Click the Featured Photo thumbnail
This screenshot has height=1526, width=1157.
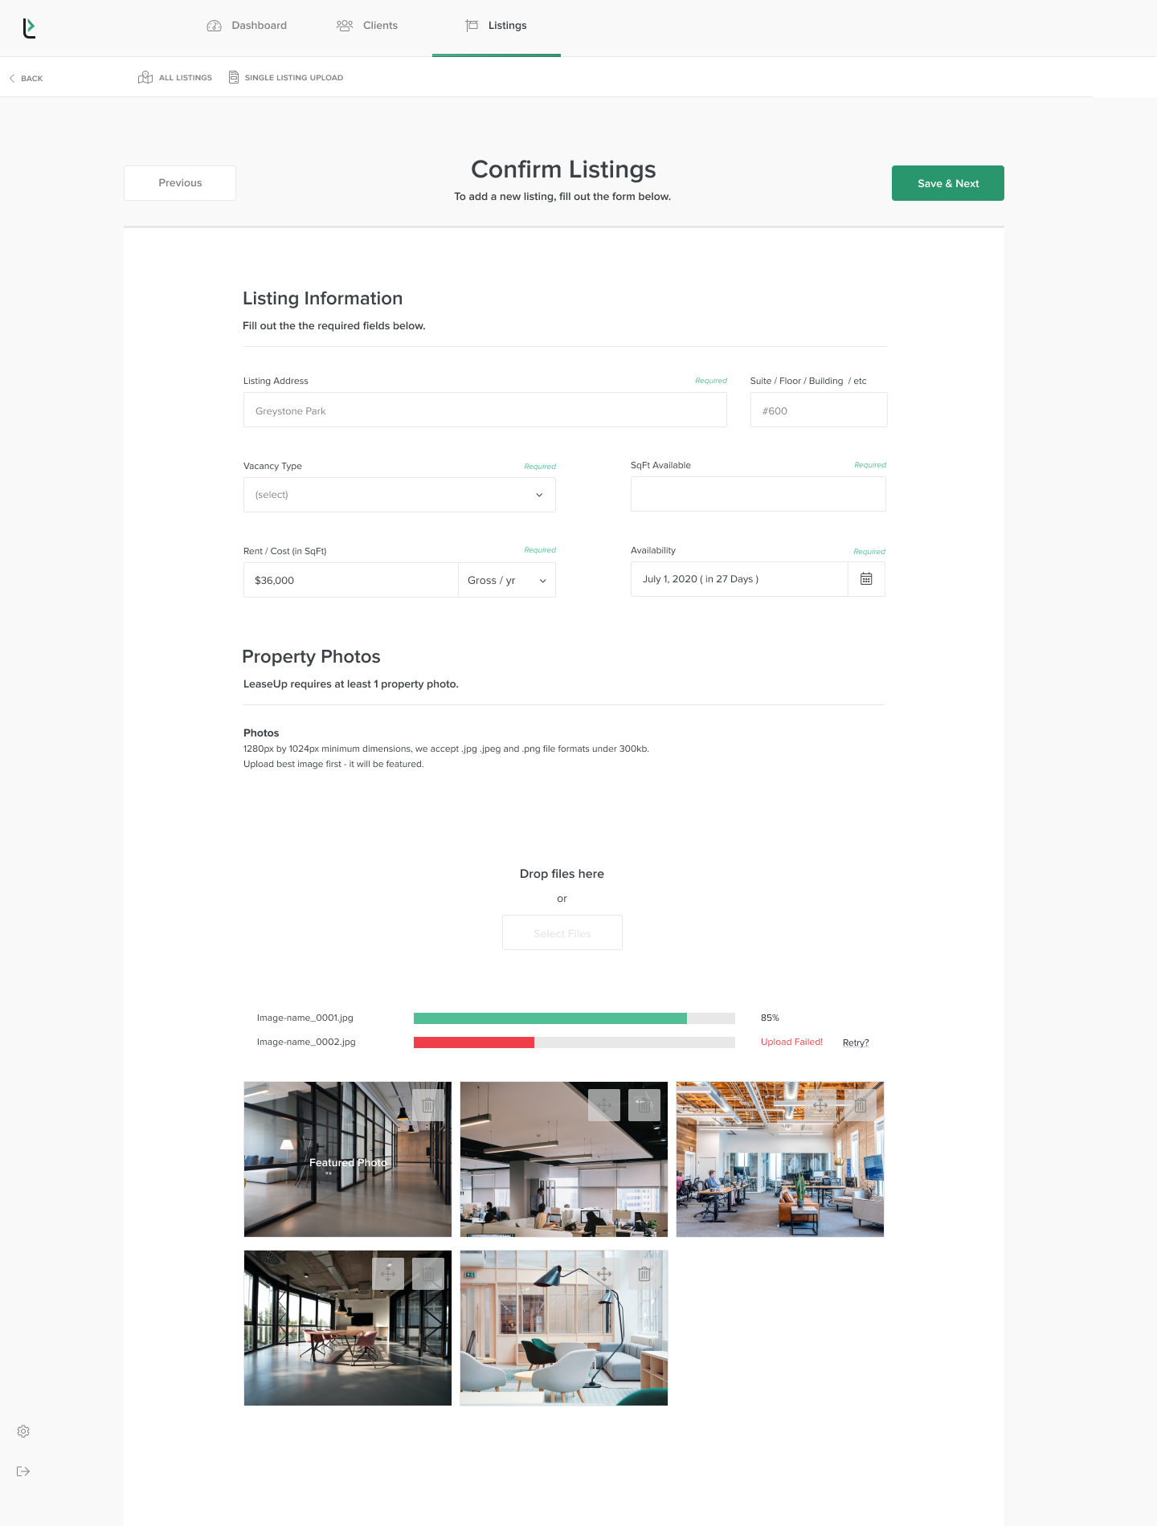click(348, 1159)
